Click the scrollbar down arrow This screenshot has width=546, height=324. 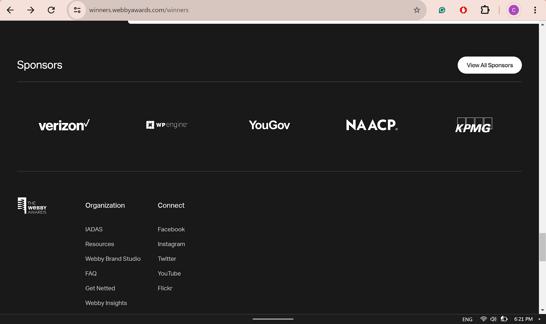click(542, 310)
